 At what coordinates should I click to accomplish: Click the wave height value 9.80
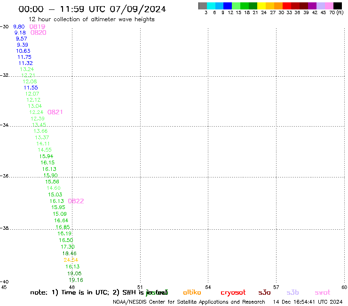point(19,27)
